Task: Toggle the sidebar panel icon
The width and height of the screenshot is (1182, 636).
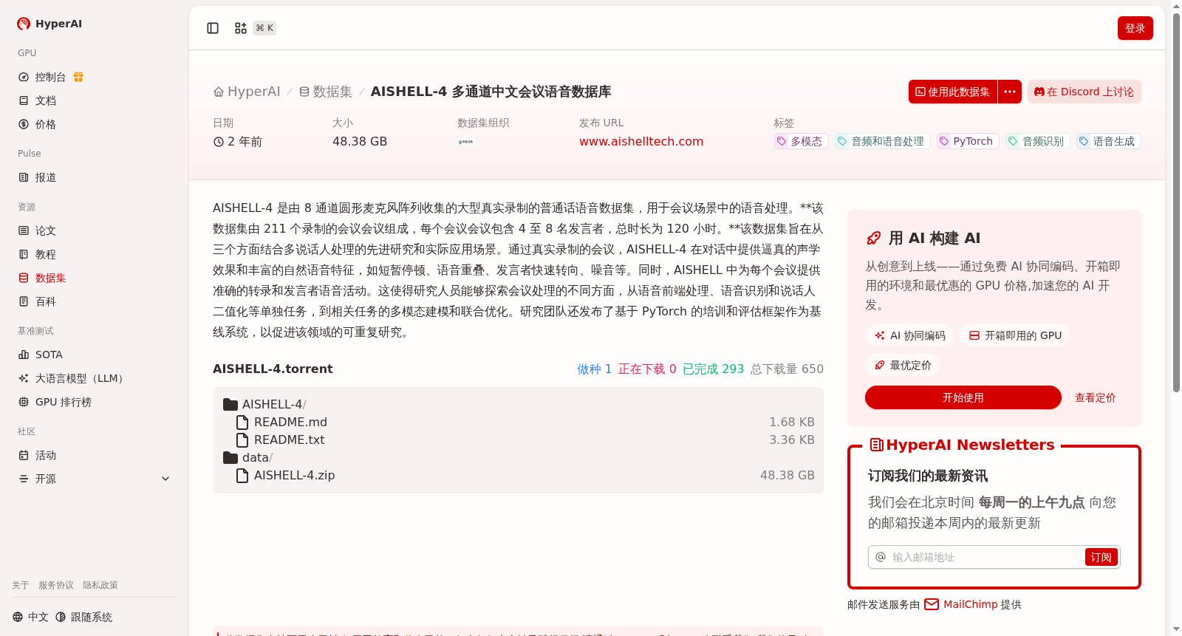Action: pyautogui.click(x=213, y=28)
